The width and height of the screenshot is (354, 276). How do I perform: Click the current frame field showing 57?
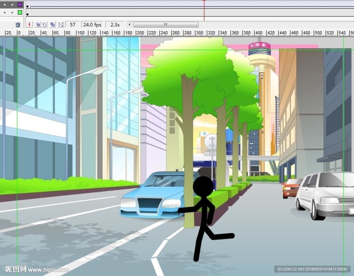[73, 25]
